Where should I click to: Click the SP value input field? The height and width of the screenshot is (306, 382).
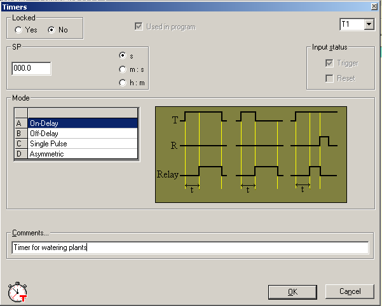(31, 69)
